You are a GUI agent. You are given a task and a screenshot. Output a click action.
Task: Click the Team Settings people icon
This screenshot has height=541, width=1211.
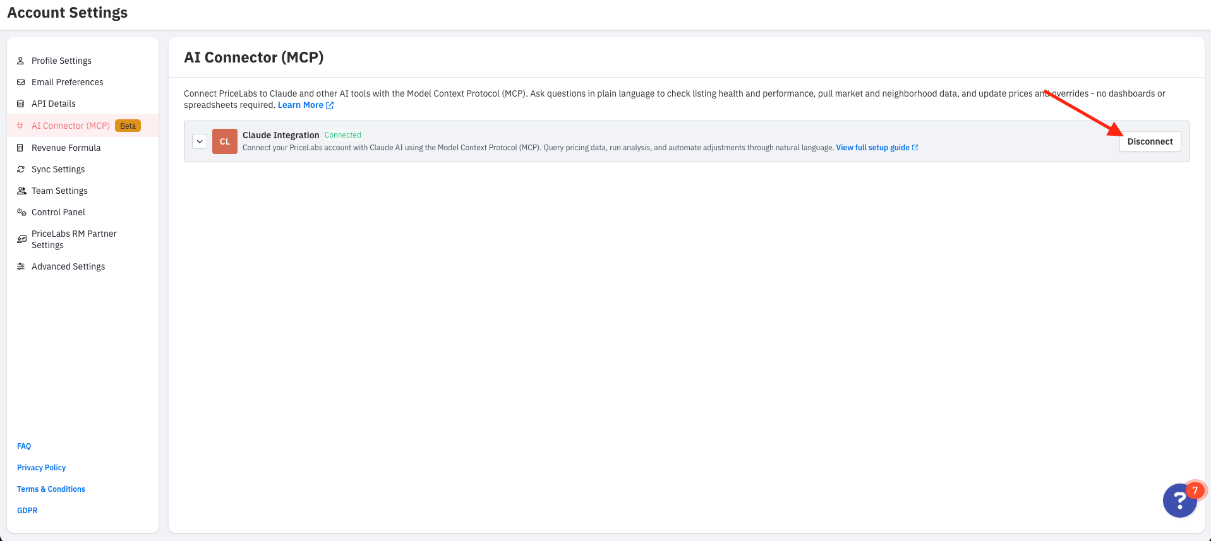tap(21, 191)
